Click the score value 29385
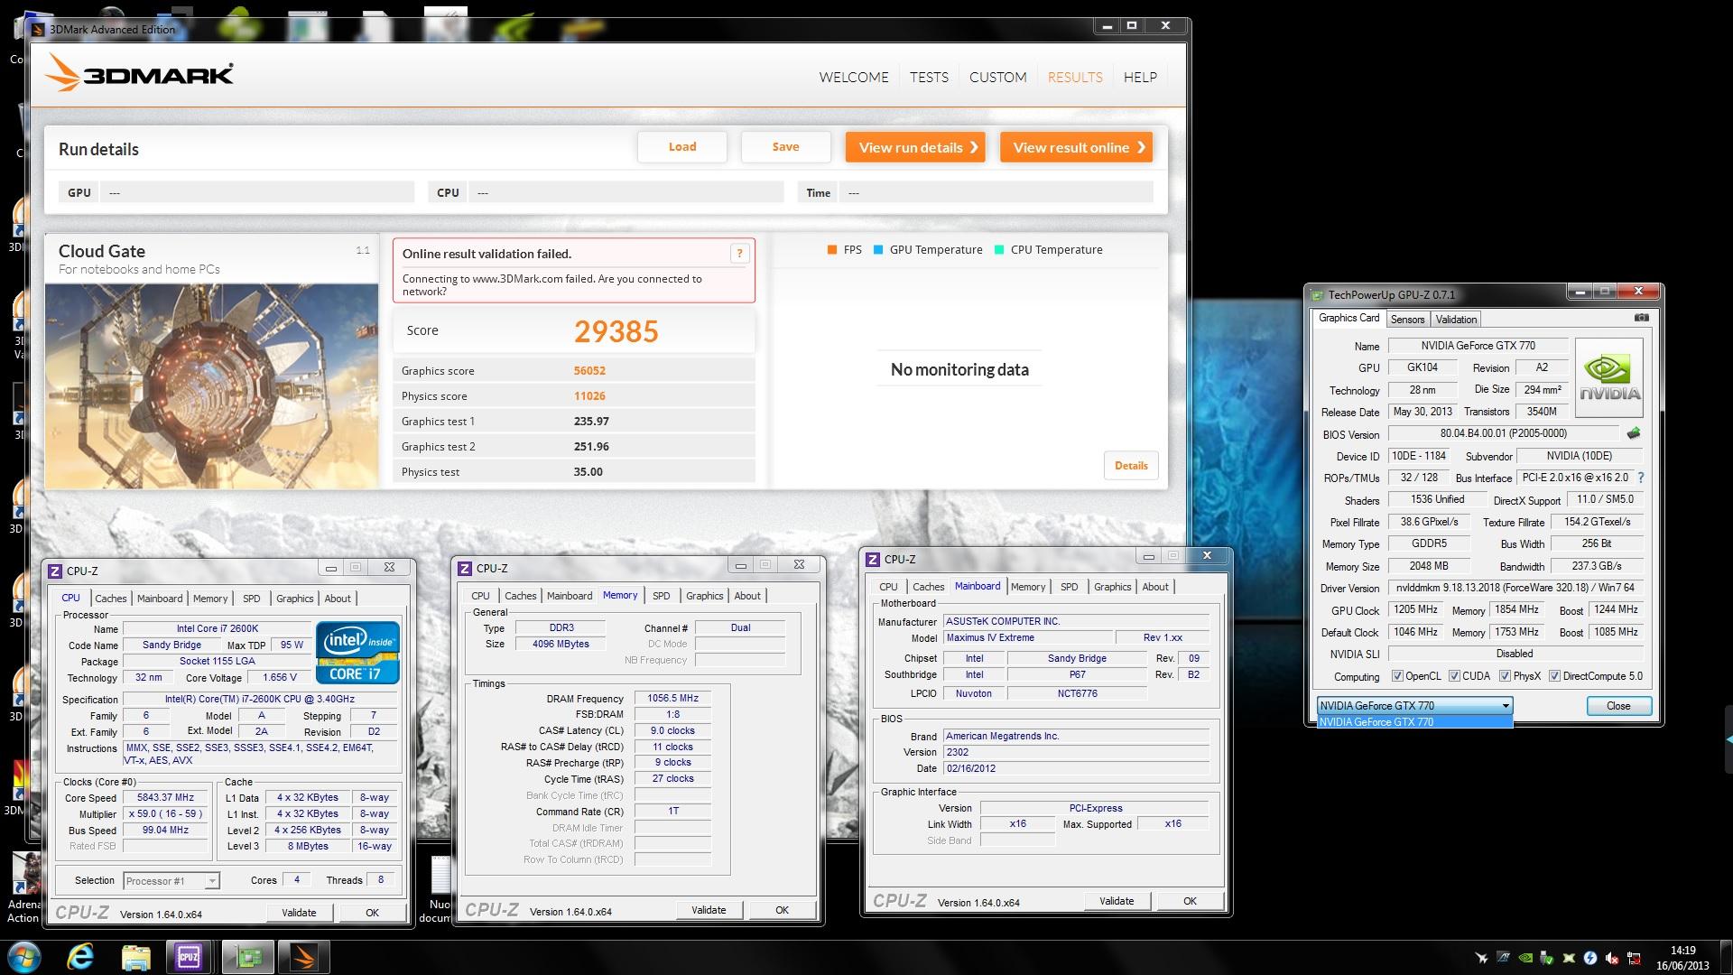Viewport: 1733px width, 975px height. [616, 331]
